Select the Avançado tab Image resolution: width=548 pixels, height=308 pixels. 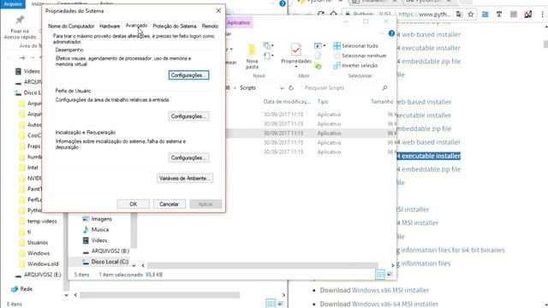click(136, 26)
